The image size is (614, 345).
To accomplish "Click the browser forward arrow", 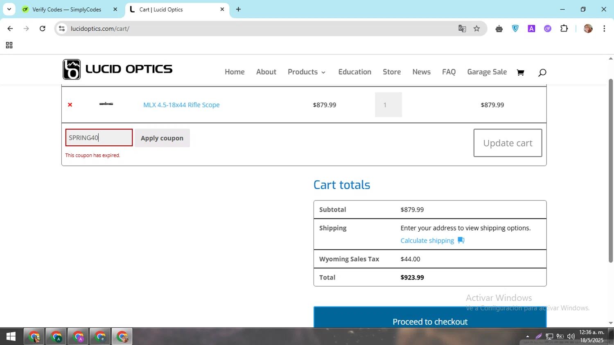I will coord(26,29).
